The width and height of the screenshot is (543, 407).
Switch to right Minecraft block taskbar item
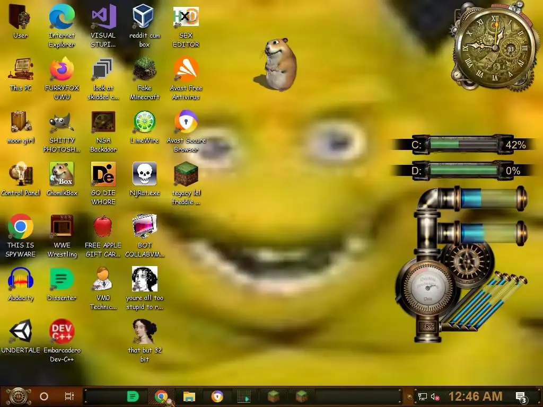pyautogui.click(x=301, y=396)
